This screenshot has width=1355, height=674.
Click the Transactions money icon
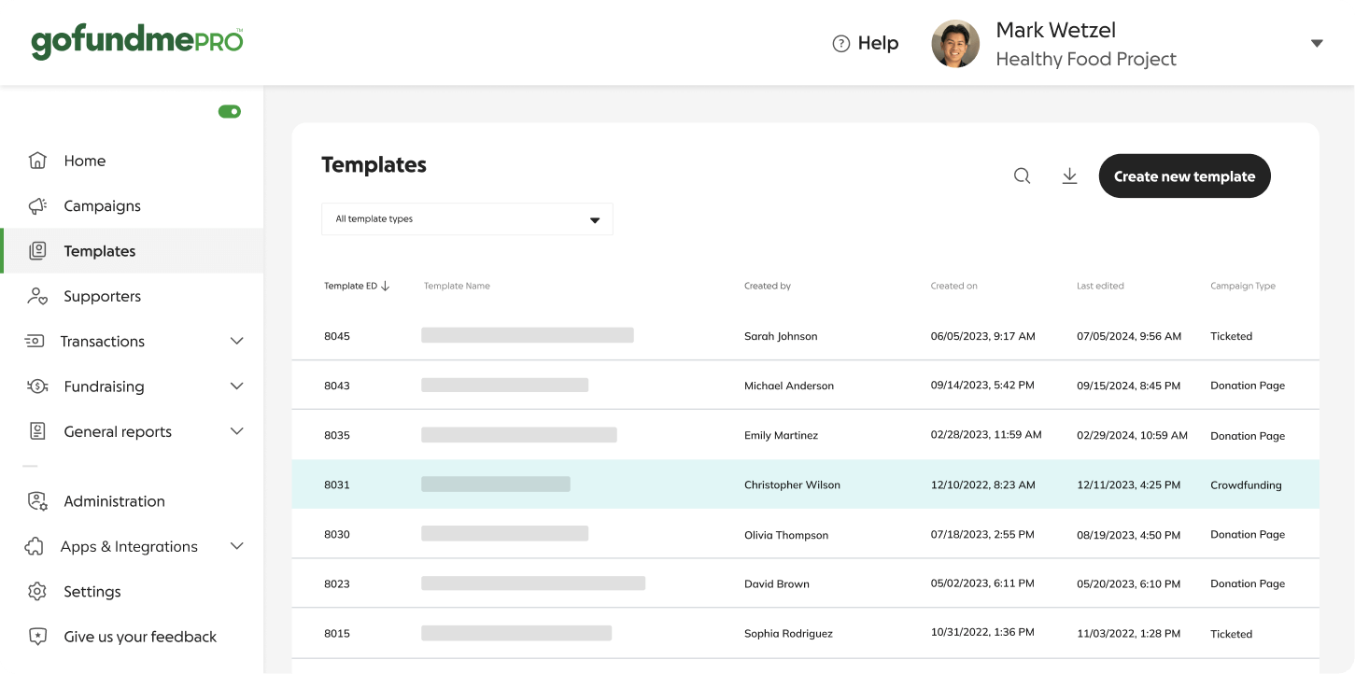pos(35,341)
